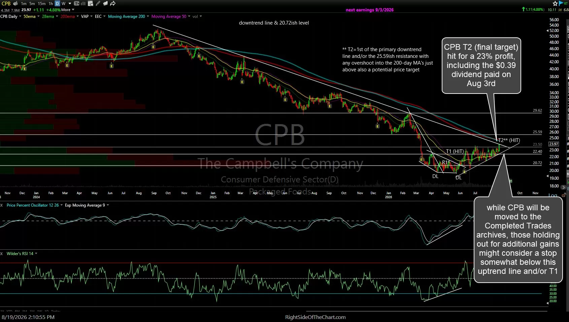
Task: Click the 22.40 price level label
Action: pyautogui.click(x=537, y=151)
